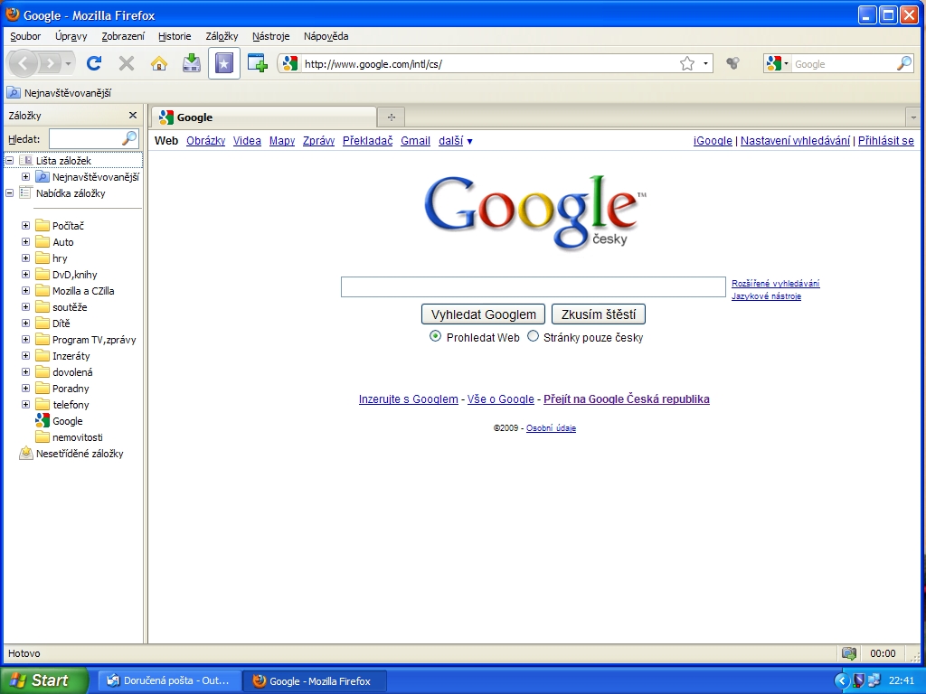926x694 pixels.
Task: Expand the Auto folder
Action: tap(25, 242)
